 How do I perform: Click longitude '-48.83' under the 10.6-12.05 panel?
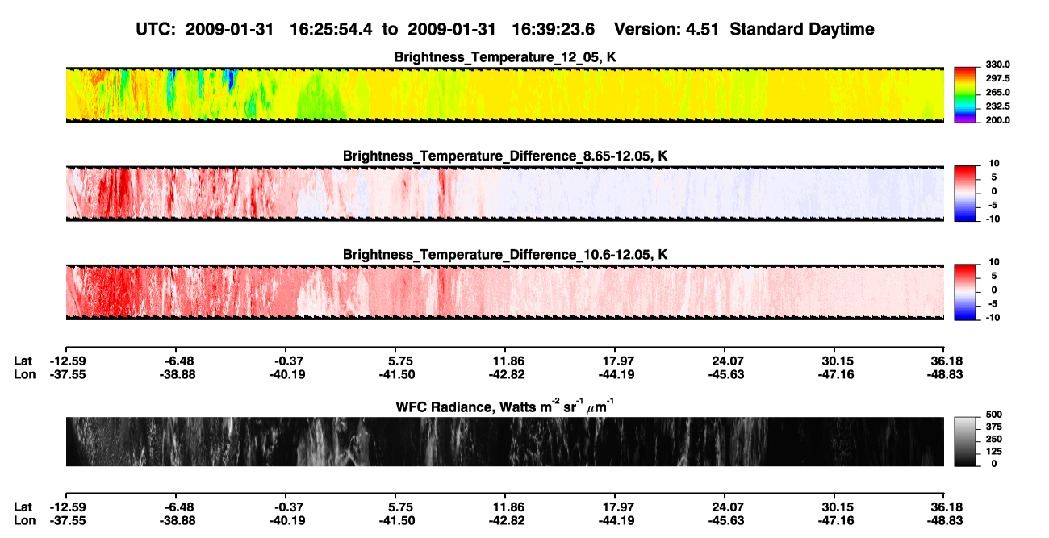click(944, 375)
